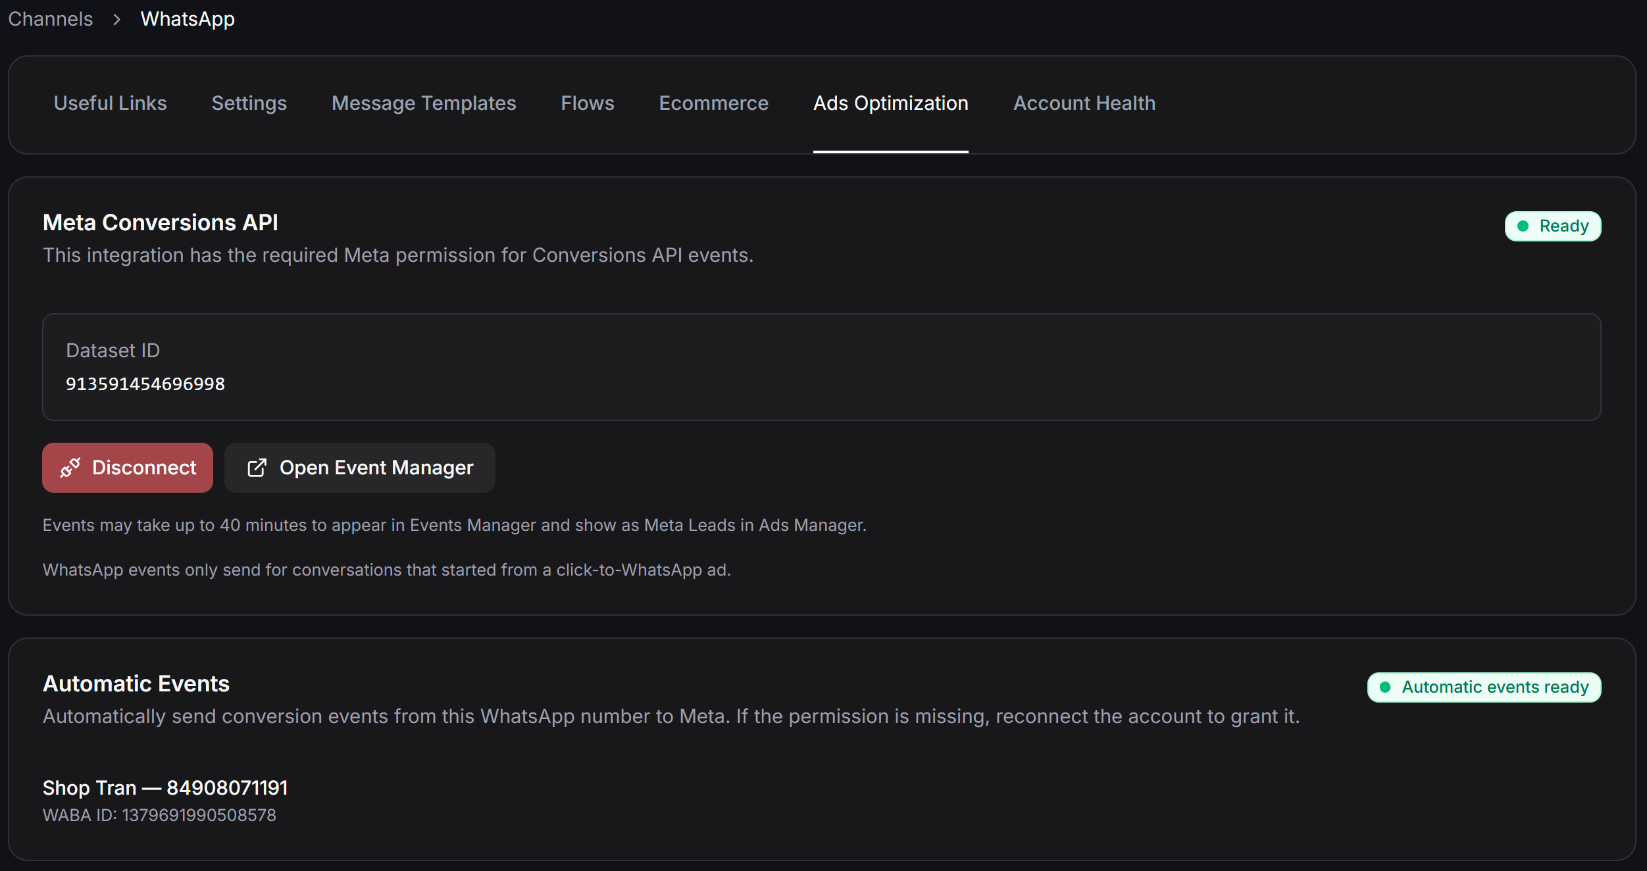The width and height of the screenshot is (1647, 871).
Task: Click the Automatic Events heading
Action: click(x=136, y=684)
